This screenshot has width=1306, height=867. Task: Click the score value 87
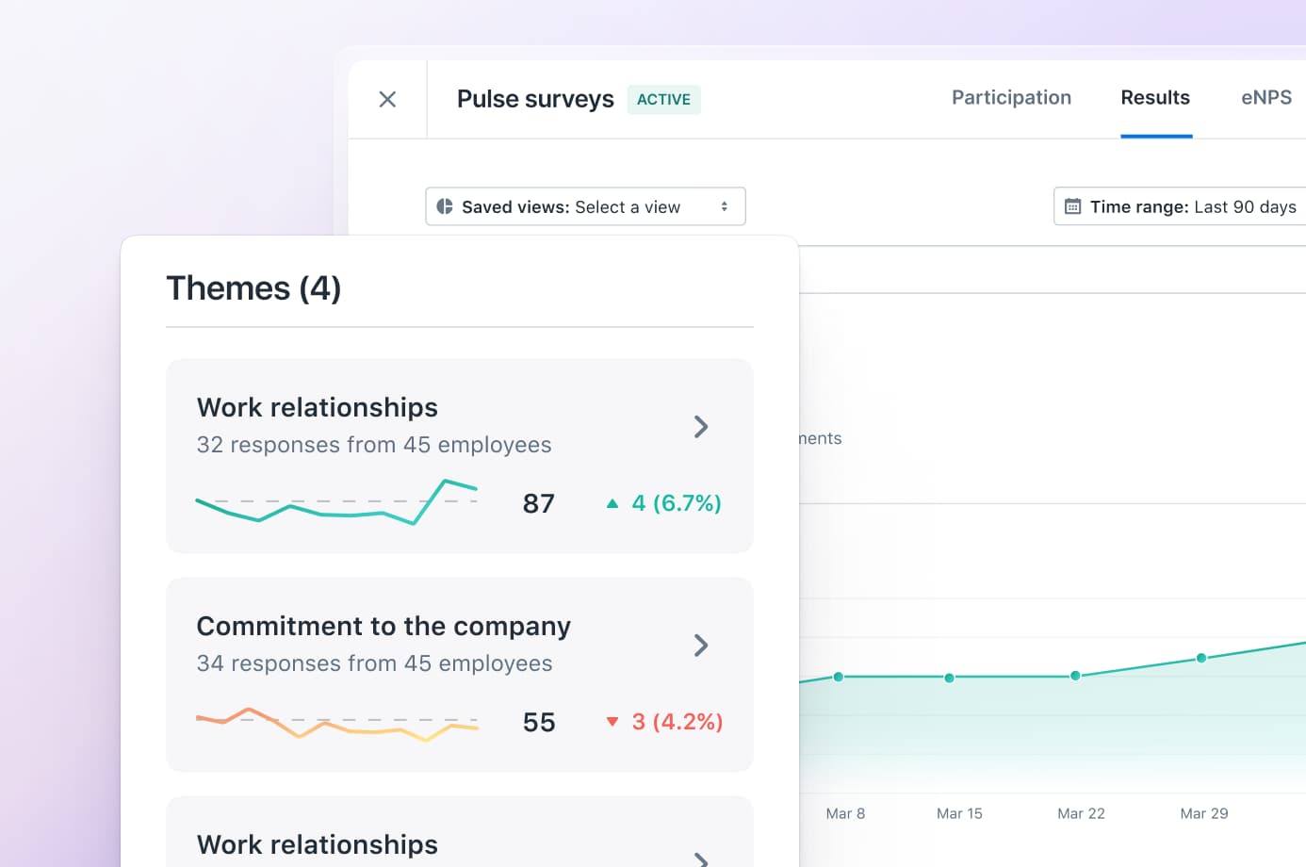tap(539, 503)
